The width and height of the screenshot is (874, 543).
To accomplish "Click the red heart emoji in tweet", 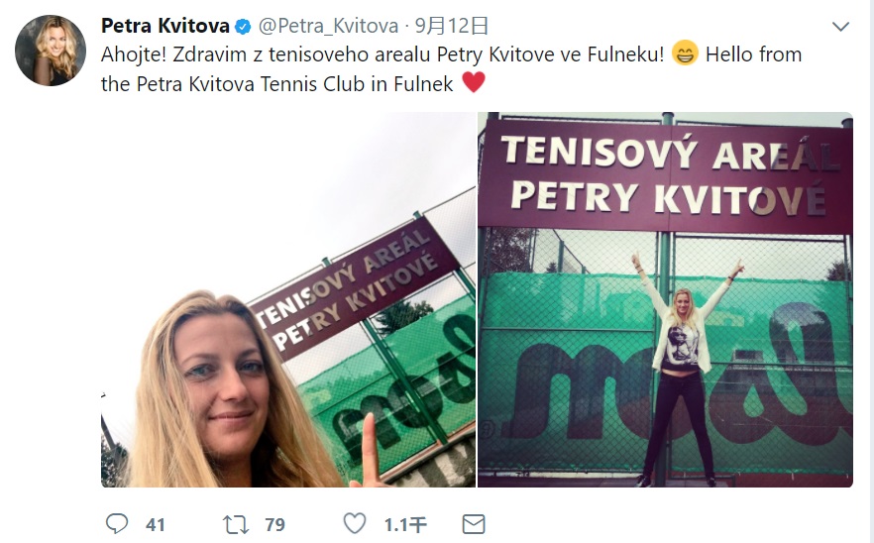I will click(474, 82).
